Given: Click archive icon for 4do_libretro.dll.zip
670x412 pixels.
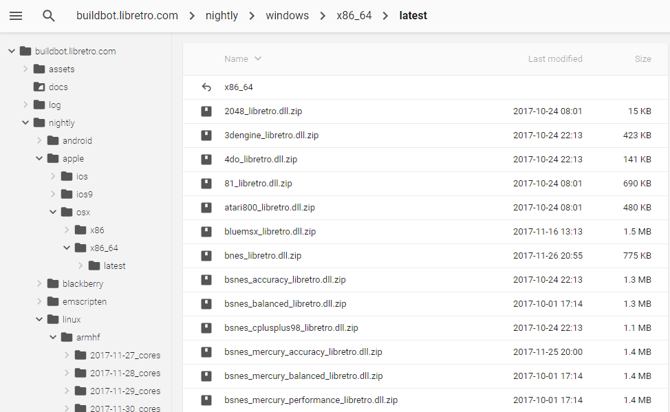Looking at the screenshot, I should coord(206,160).
